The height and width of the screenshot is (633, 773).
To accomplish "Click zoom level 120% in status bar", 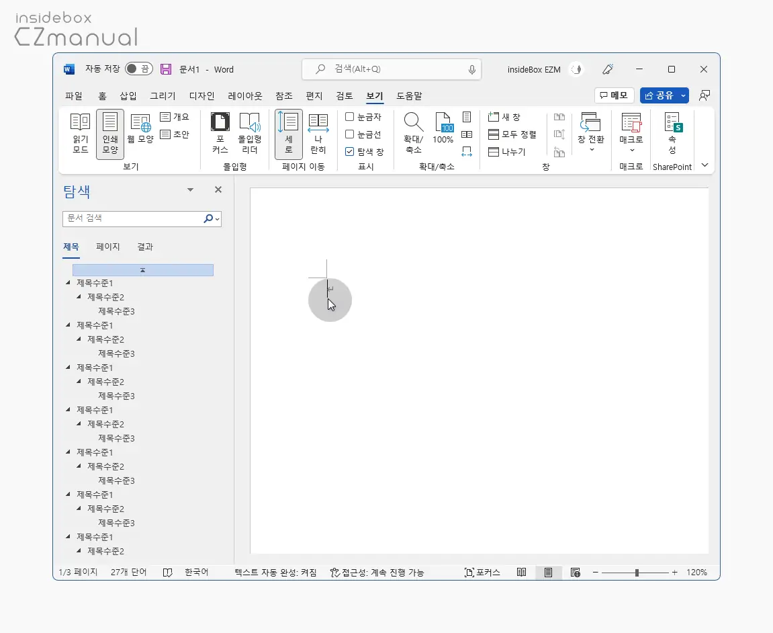I will click(x=696, y=573).
